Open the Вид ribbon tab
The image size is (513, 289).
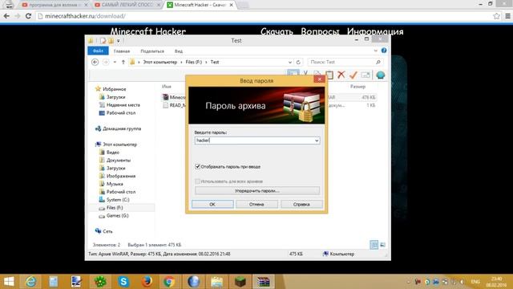178,51
